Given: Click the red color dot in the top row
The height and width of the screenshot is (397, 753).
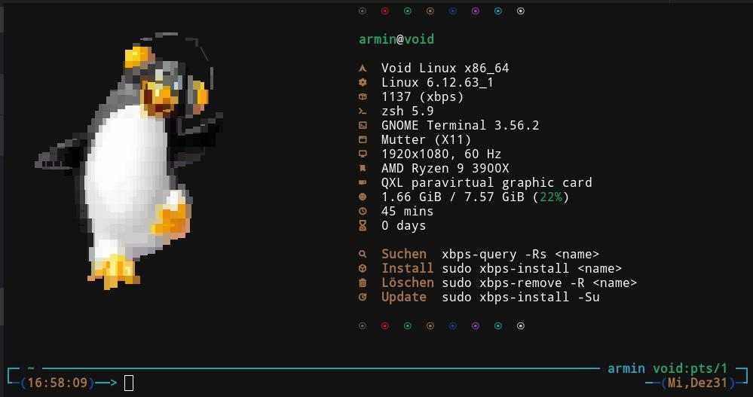Looking at the screenshot, I should pos(385,11).
